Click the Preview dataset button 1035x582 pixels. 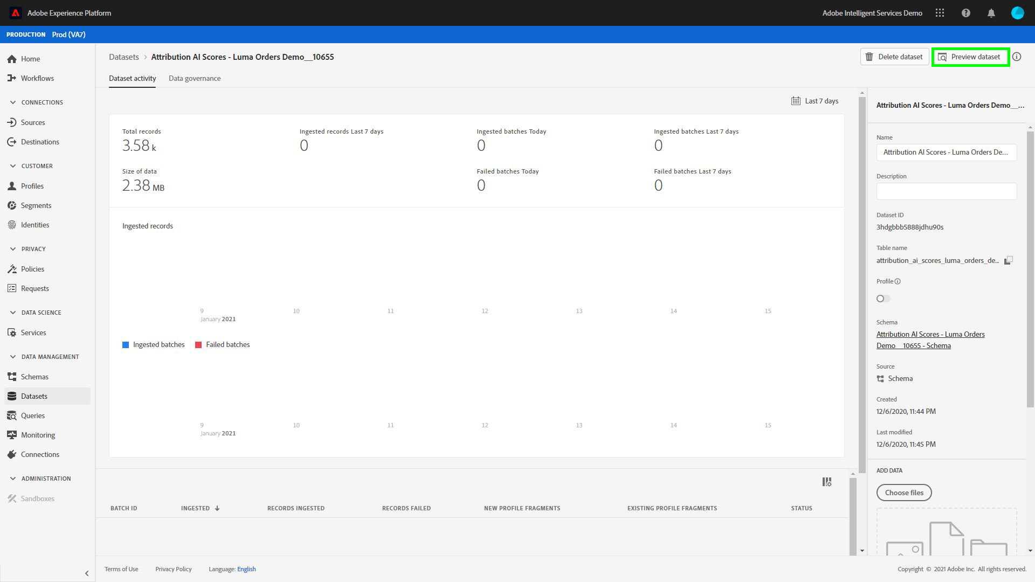tap(970, 57)
